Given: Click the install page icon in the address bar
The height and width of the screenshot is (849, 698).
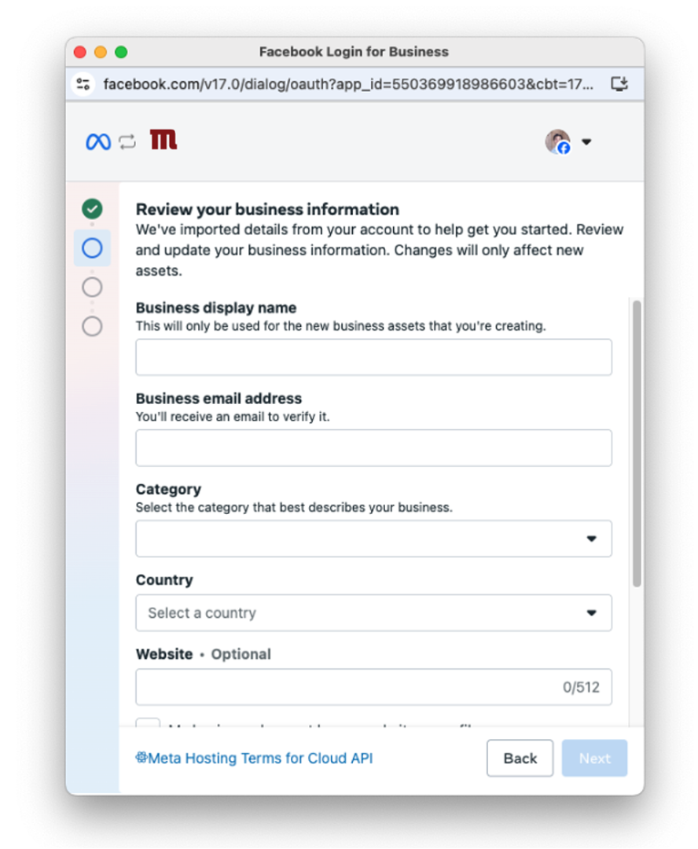Looking at the screenshot, I should click(x=619, y=84).
